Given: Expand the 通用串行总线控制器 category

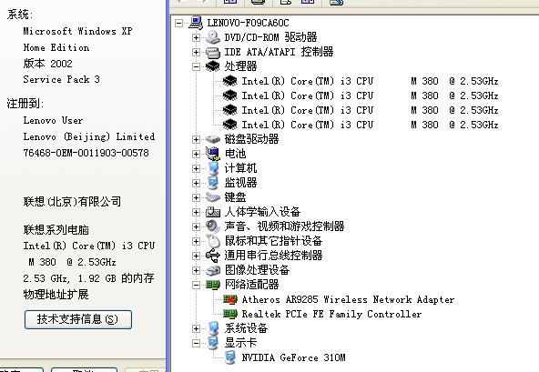Looking at the screenshot, I should [x=196, y=256].
